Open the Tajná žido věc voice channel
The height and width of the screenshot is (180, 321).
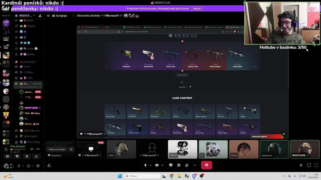point(28,130)
